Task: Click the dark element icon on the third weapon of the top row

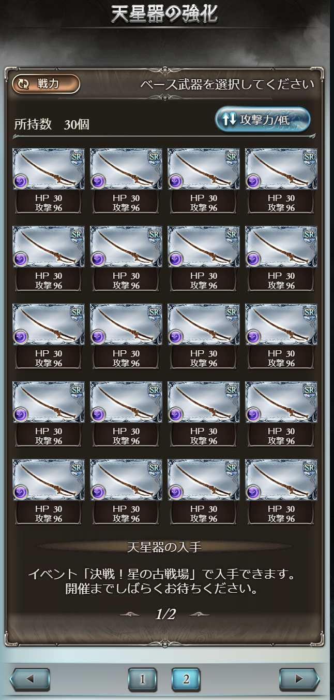Action: point(176,180)
